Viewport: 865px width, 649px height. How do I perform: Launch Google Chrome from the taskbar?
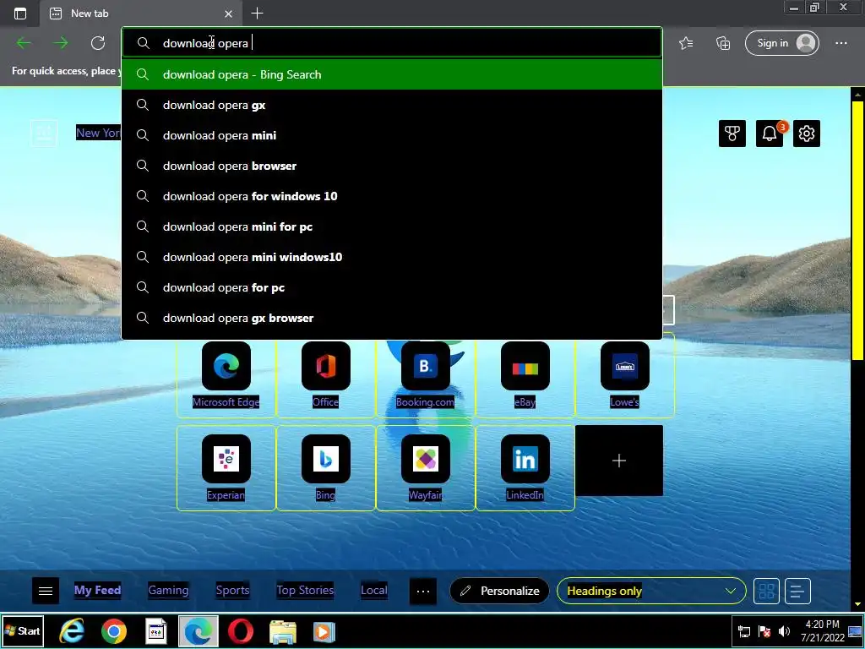click(114, 631)
